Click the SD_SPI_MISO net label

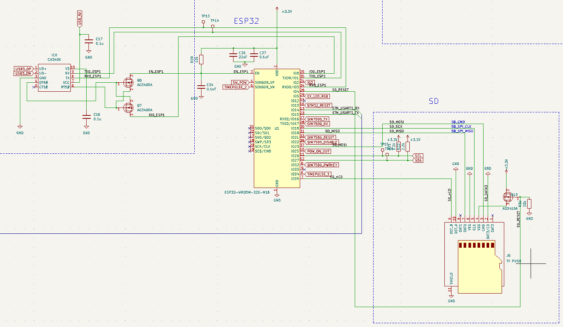462,131
